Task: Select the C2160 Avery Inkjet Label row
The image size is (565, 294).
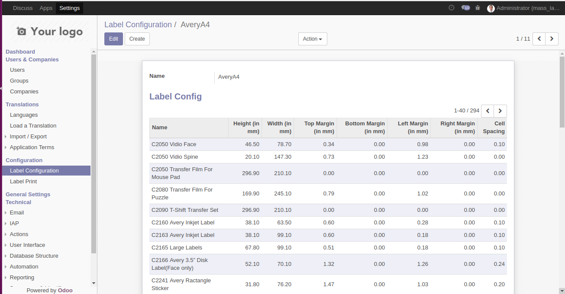Action: (183, 223)
